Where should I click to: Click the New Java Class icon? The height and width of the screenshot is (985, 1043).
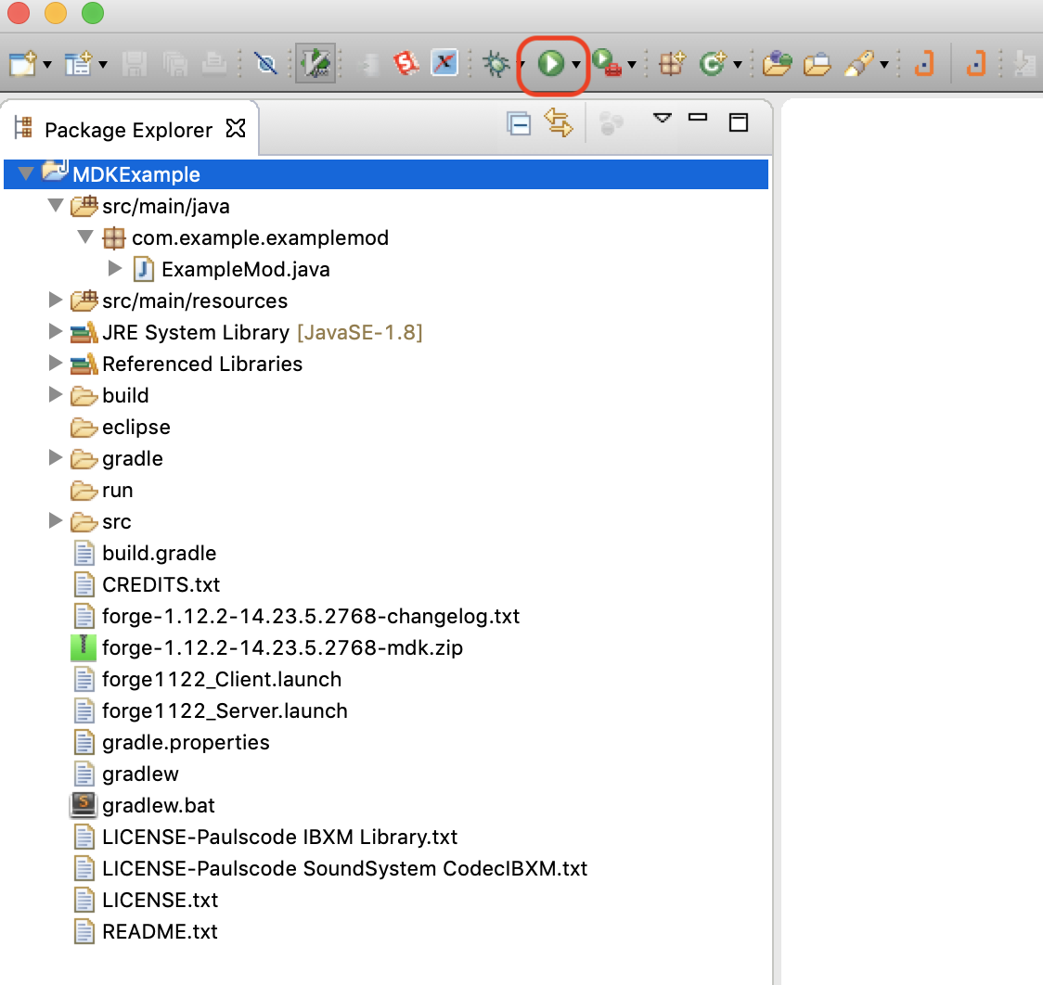[x=713, y=64]
